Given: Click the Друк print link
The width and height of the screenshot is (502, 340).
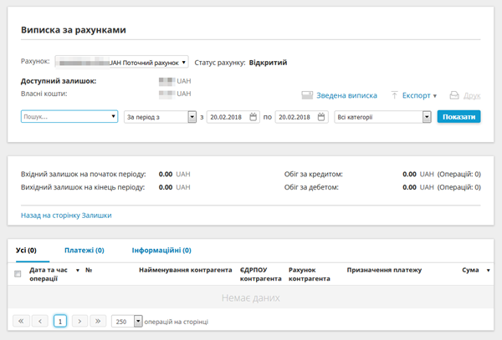Looking at the screenshot, I should (x=472, y=95).
